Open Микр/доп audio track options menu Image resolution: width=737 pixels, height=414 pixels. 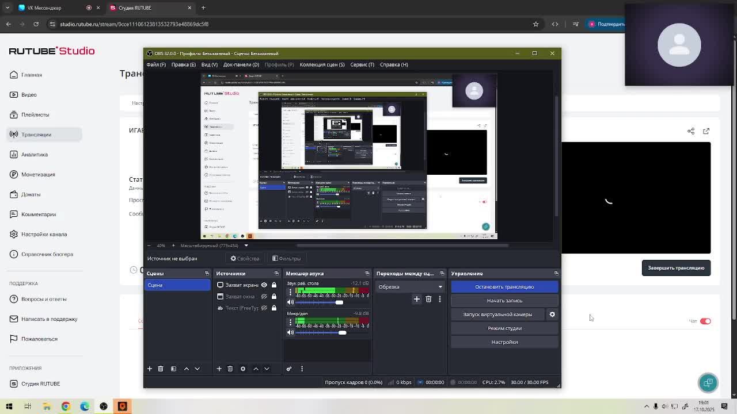point(290,322)
